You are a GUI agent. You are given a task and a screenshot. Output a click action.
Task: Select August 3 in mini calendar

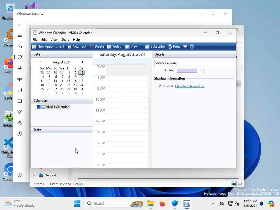[81, 73]
